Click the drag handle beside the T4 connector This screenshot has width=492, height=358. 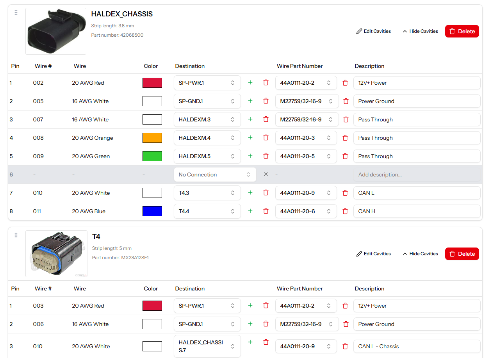pyautogui.click(x=16, y=235)
